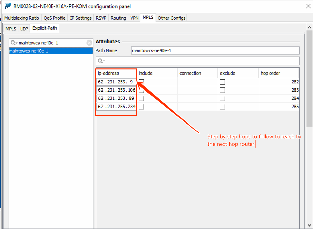Click the Path Name text field

(x=215, y=51)
